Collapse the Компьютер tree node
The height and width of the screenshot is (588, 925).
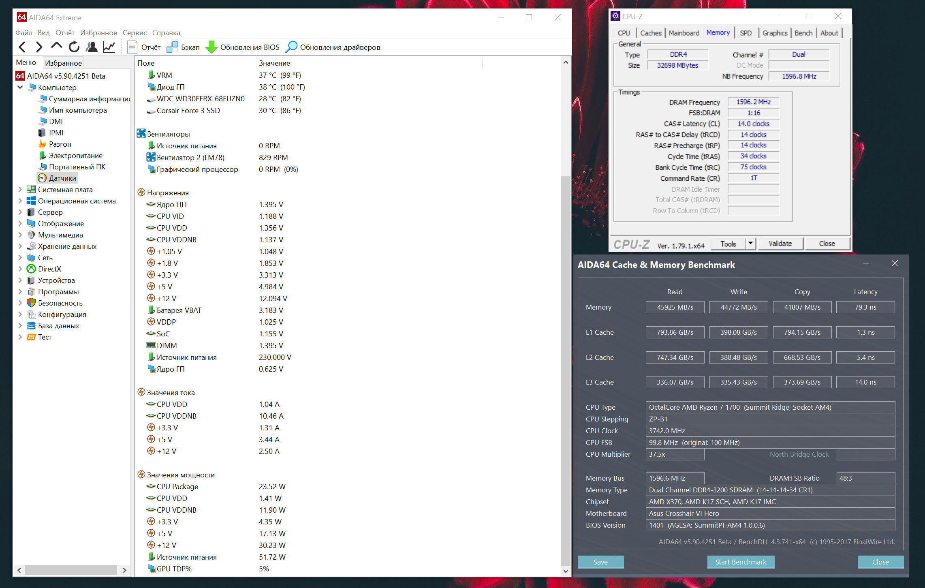coord(20,88)
